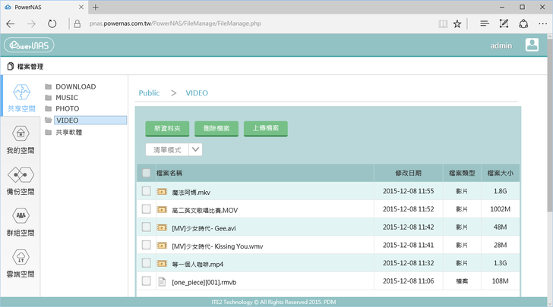Viewport: 553px width, 307px height.
Task: Open the 清單模式 view mode dropdown
Action: (195, 150)
